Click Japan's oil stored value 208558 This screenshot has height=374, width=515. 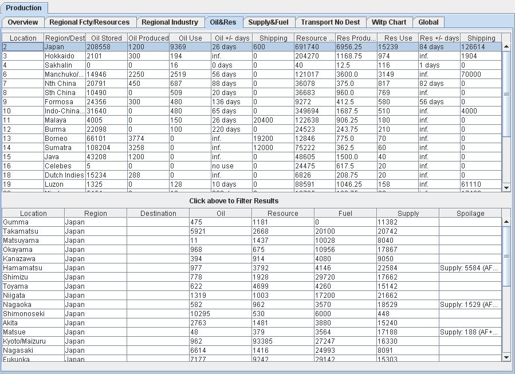[107, 47]
